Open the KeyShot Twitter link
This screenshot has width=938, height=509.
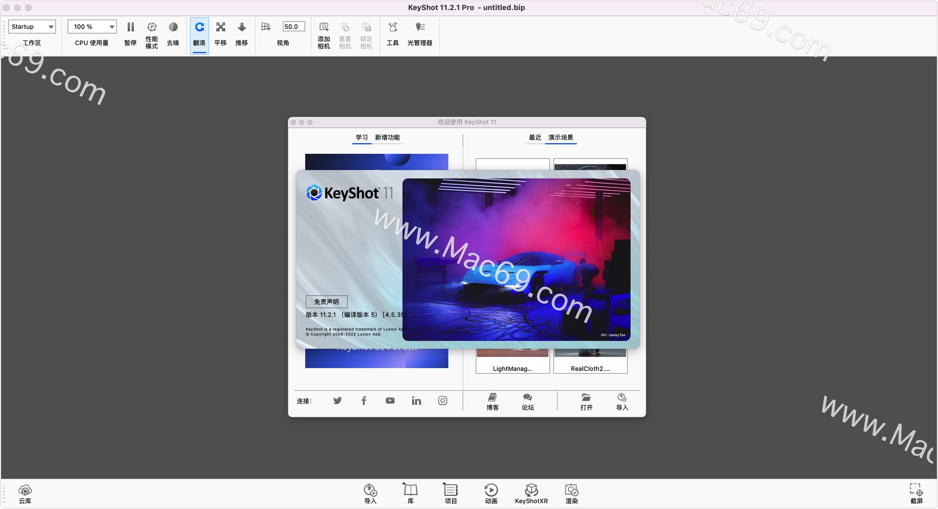(x=338, y=401)
